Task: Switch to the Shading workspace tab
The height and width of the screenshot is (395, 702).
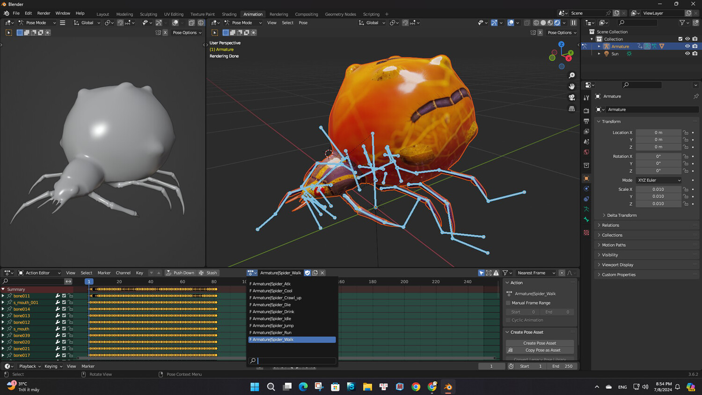Action: pyautogui.click(x=229, y=14)
